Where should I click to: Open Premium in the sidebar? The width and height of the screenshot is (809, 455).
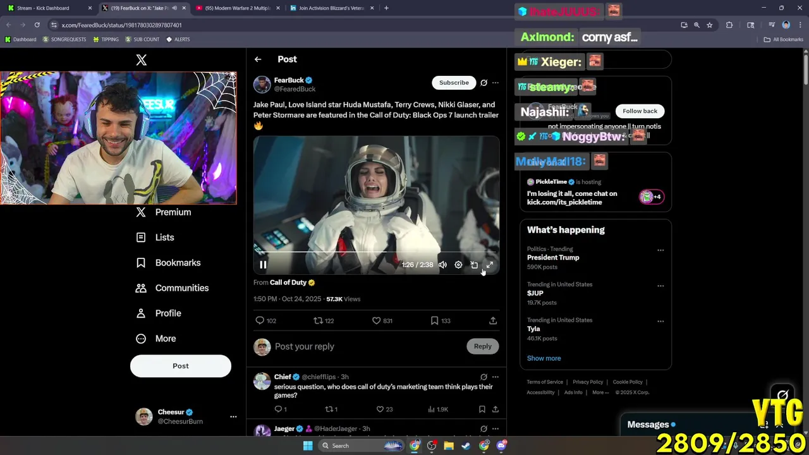164,212
